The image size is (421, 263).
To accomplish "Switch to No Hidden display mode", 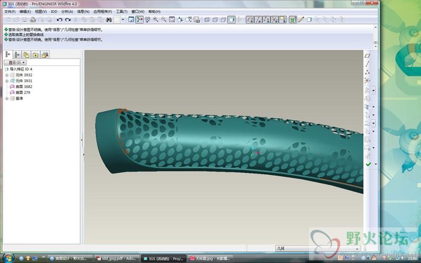I will point(223,20).
